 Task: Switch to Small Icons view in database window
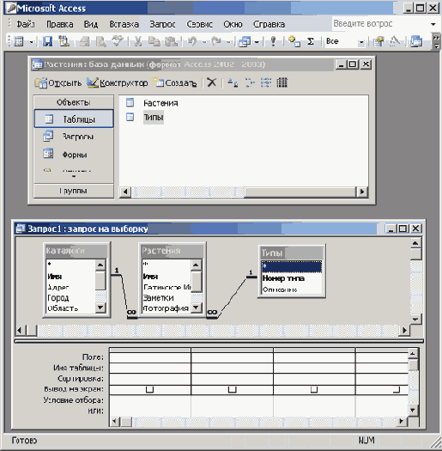click(249, 82)
